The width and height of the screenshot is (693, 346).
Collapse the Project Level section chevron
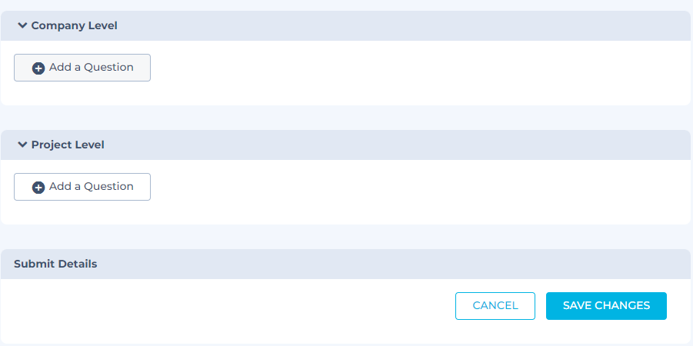coord(22,145)
